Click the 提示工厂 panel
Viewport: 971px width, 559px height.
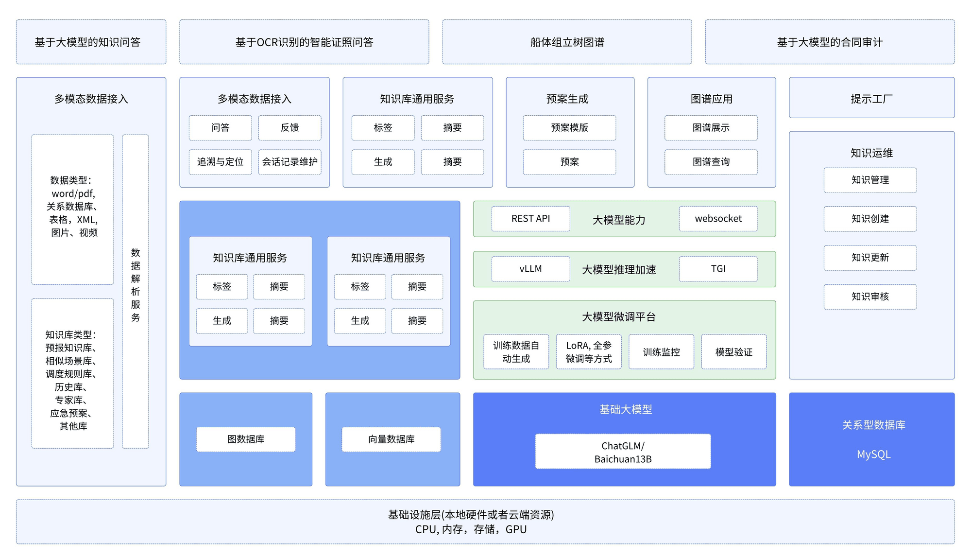click(x=871, y=98)
